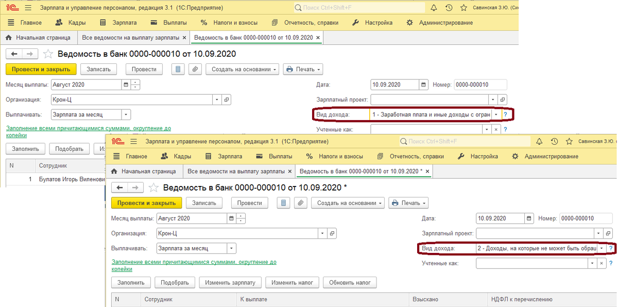Expand Организация dropdown in back window

click(217, 99)
